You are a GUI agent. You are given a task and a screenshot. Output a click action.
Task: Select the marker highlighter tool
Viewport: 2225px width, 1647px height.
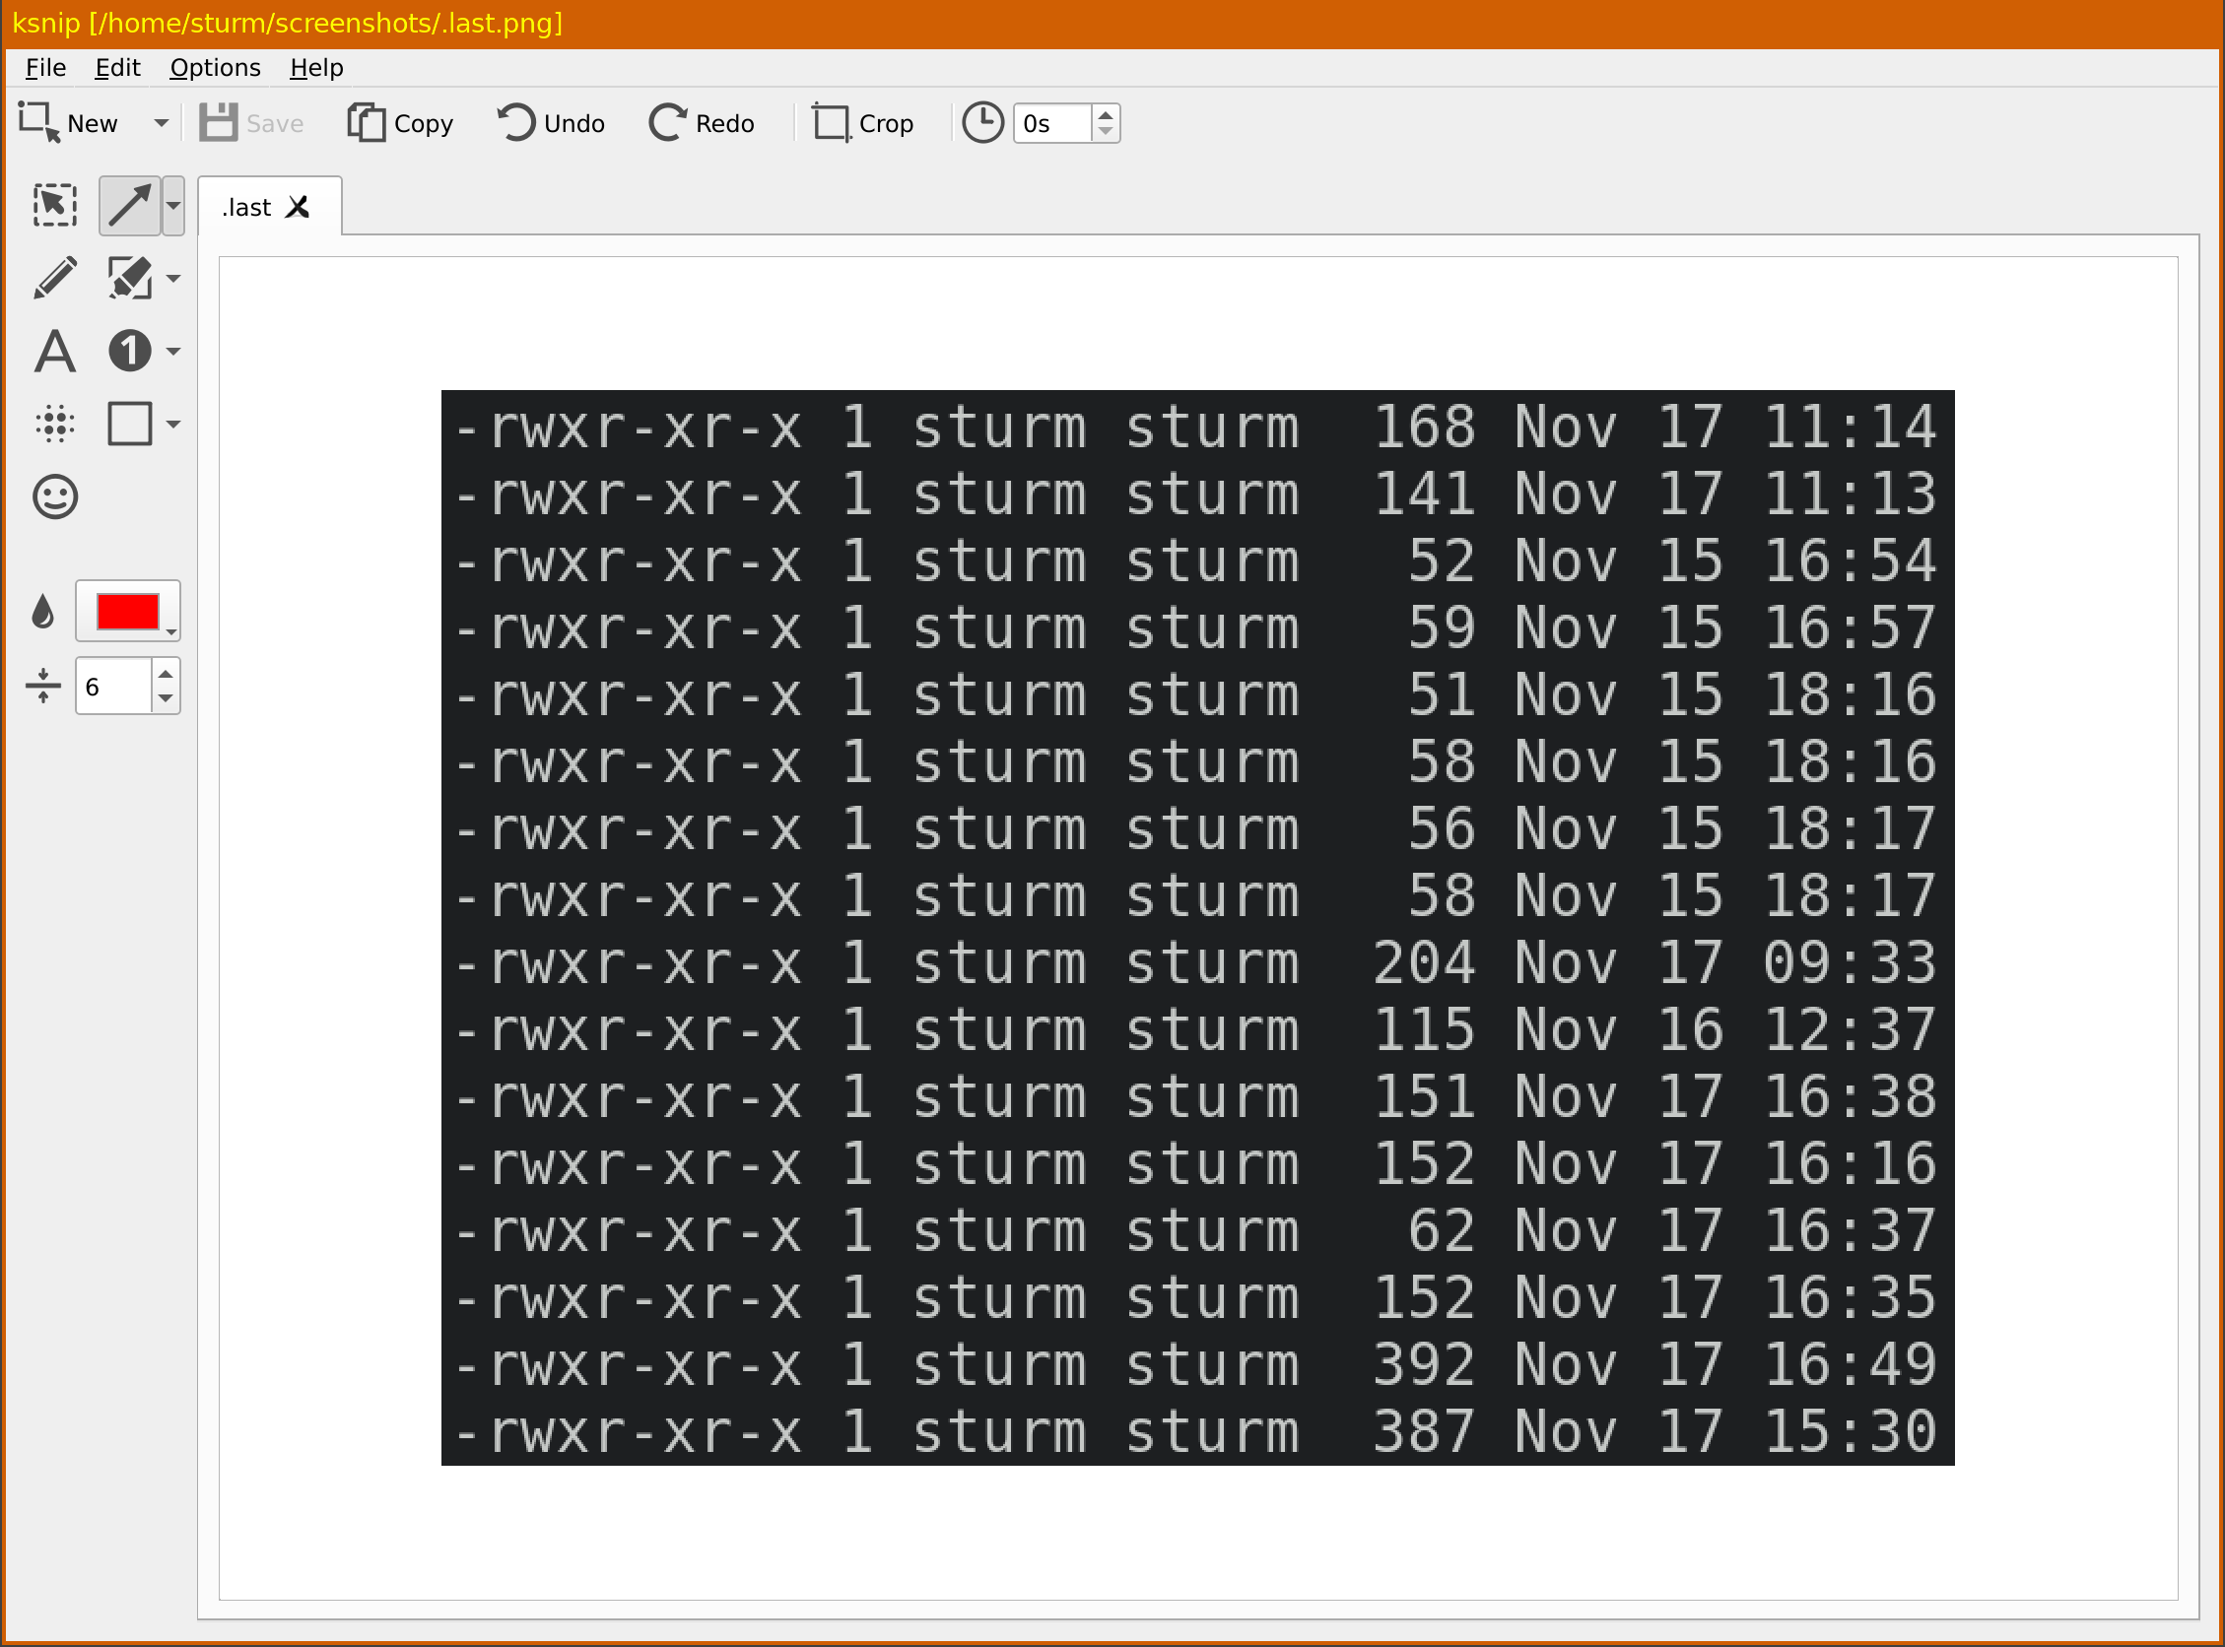click(130, 277)
